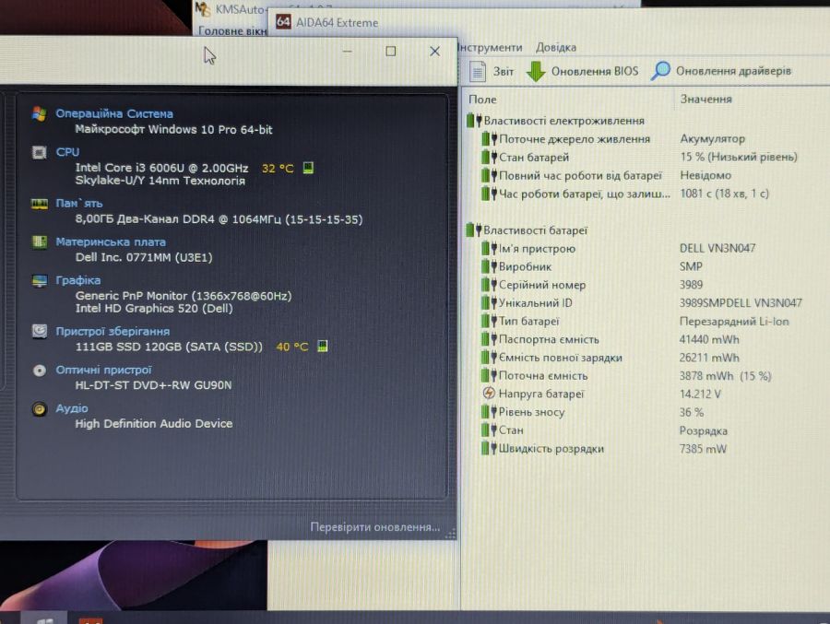Open the Довідка menu in AIDA64

click(x=556, y=47)
